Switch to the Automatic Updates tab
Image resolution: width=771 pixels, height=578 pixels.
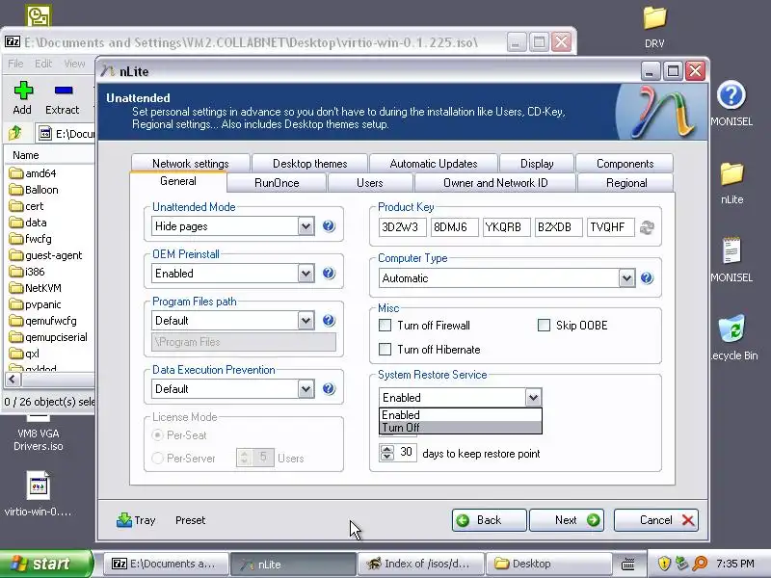[433, 163]
